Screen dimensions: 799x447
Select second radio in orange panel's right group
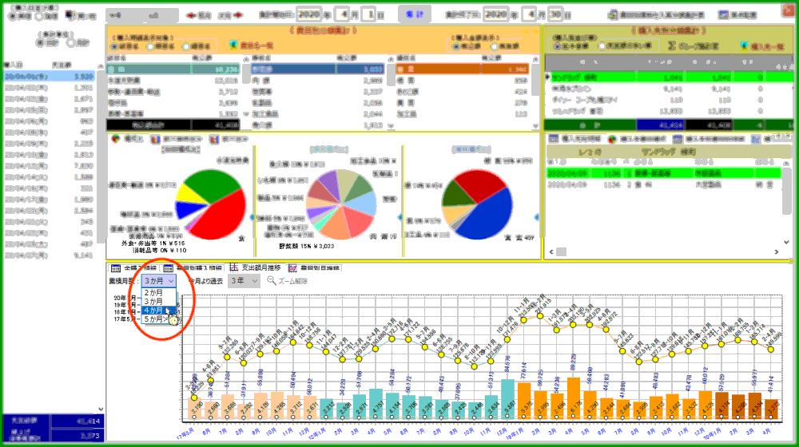pos(494,46)
